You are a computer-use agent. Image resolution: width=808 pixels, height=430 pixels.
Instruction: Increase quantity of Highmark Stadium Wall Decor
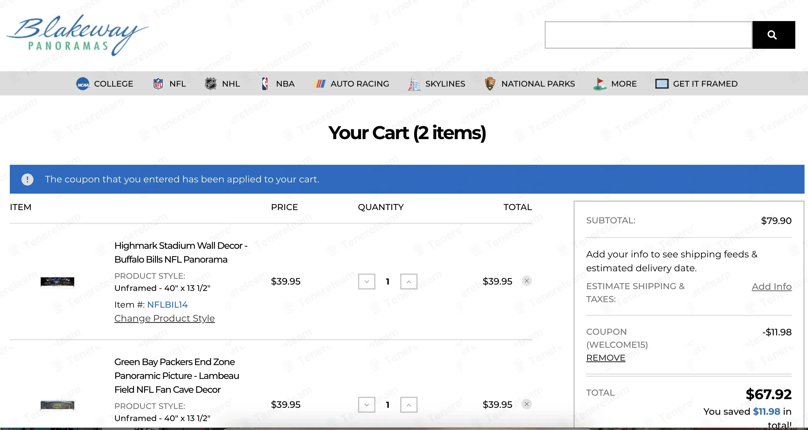click(x=409, y=281)
